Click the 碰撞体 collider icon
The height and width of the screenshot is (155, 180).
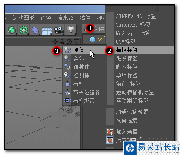(67, 67)
